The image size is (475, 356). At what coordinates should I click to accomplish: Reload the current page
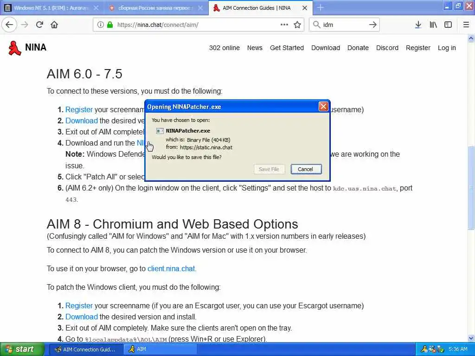click(39, 25)
